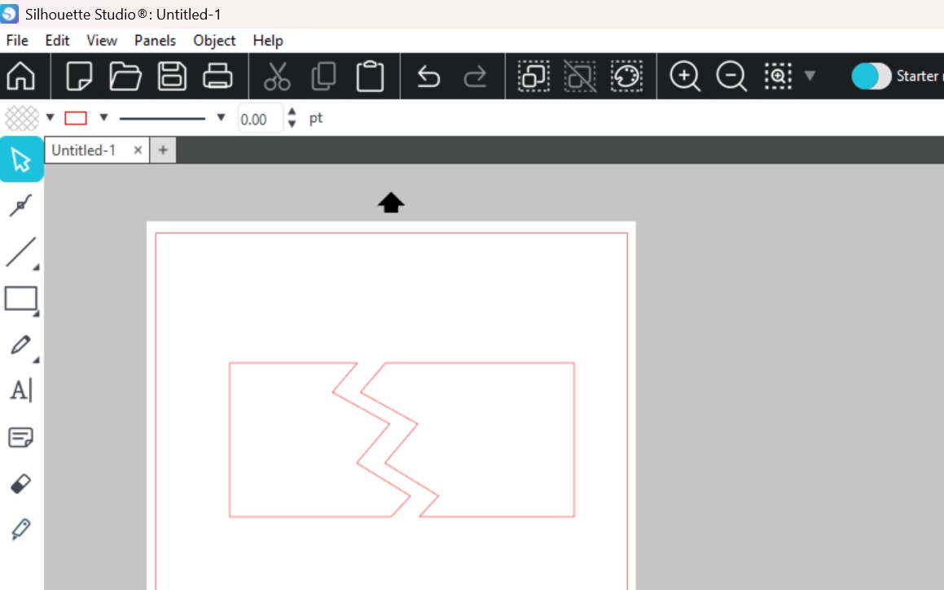Open the Panels menu
The image size is (944, 590).
(x=155, y=41)
